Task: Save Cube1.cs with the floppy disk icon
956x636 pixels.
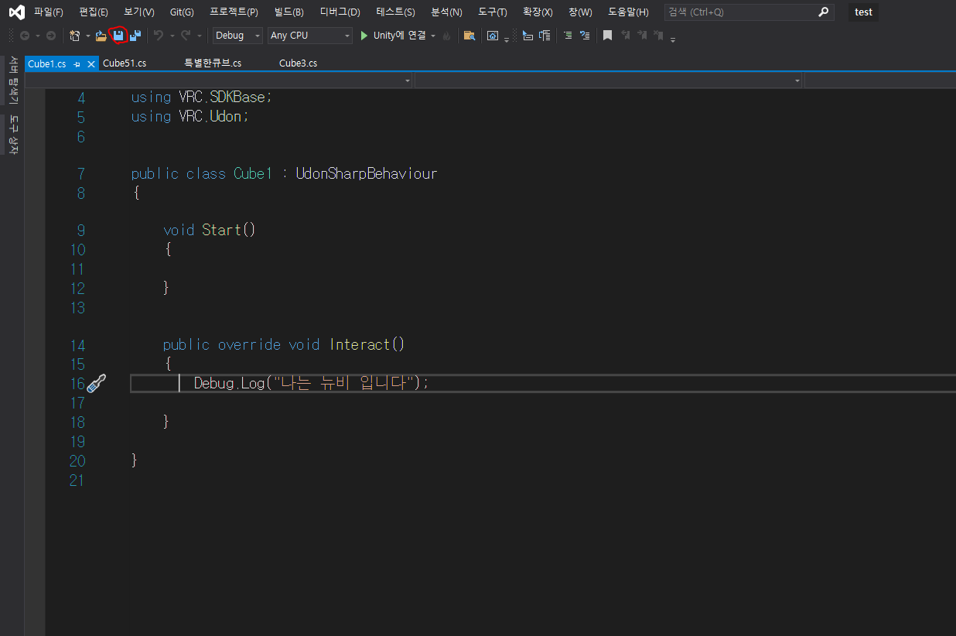Action: tap(118, 36)
